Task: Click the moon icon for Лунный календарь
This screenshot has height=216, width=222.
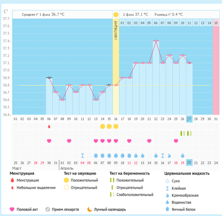Action: pyautogui.click(x=90, y=209)
